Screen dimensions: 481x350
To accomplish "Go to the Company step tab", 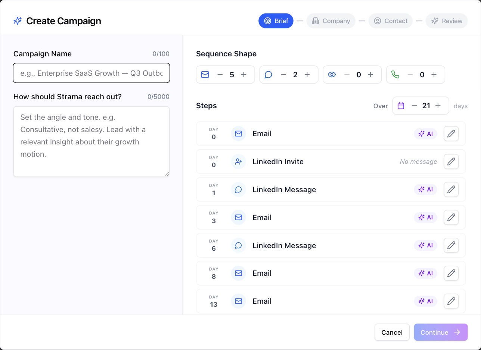I will [331, 21].
